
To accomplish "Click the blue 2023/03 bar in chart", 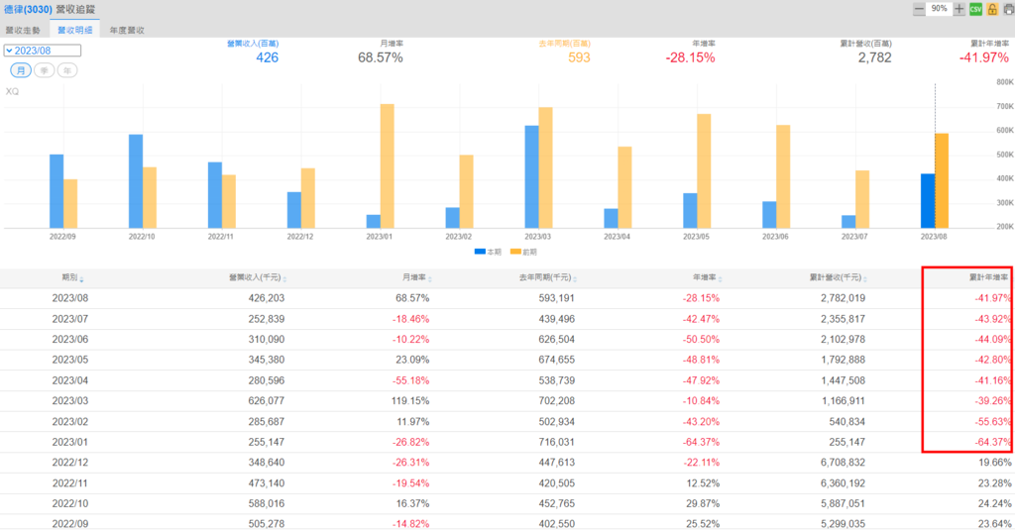I will tap(531, 176).
